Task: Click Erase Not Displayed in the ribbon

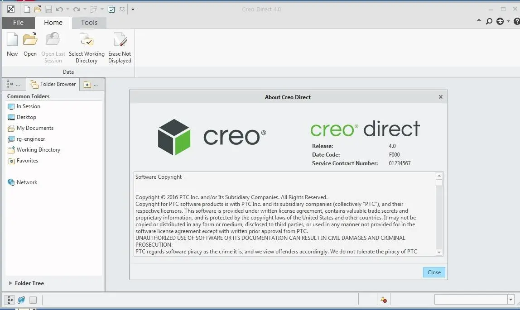Action: click(120, 48)
